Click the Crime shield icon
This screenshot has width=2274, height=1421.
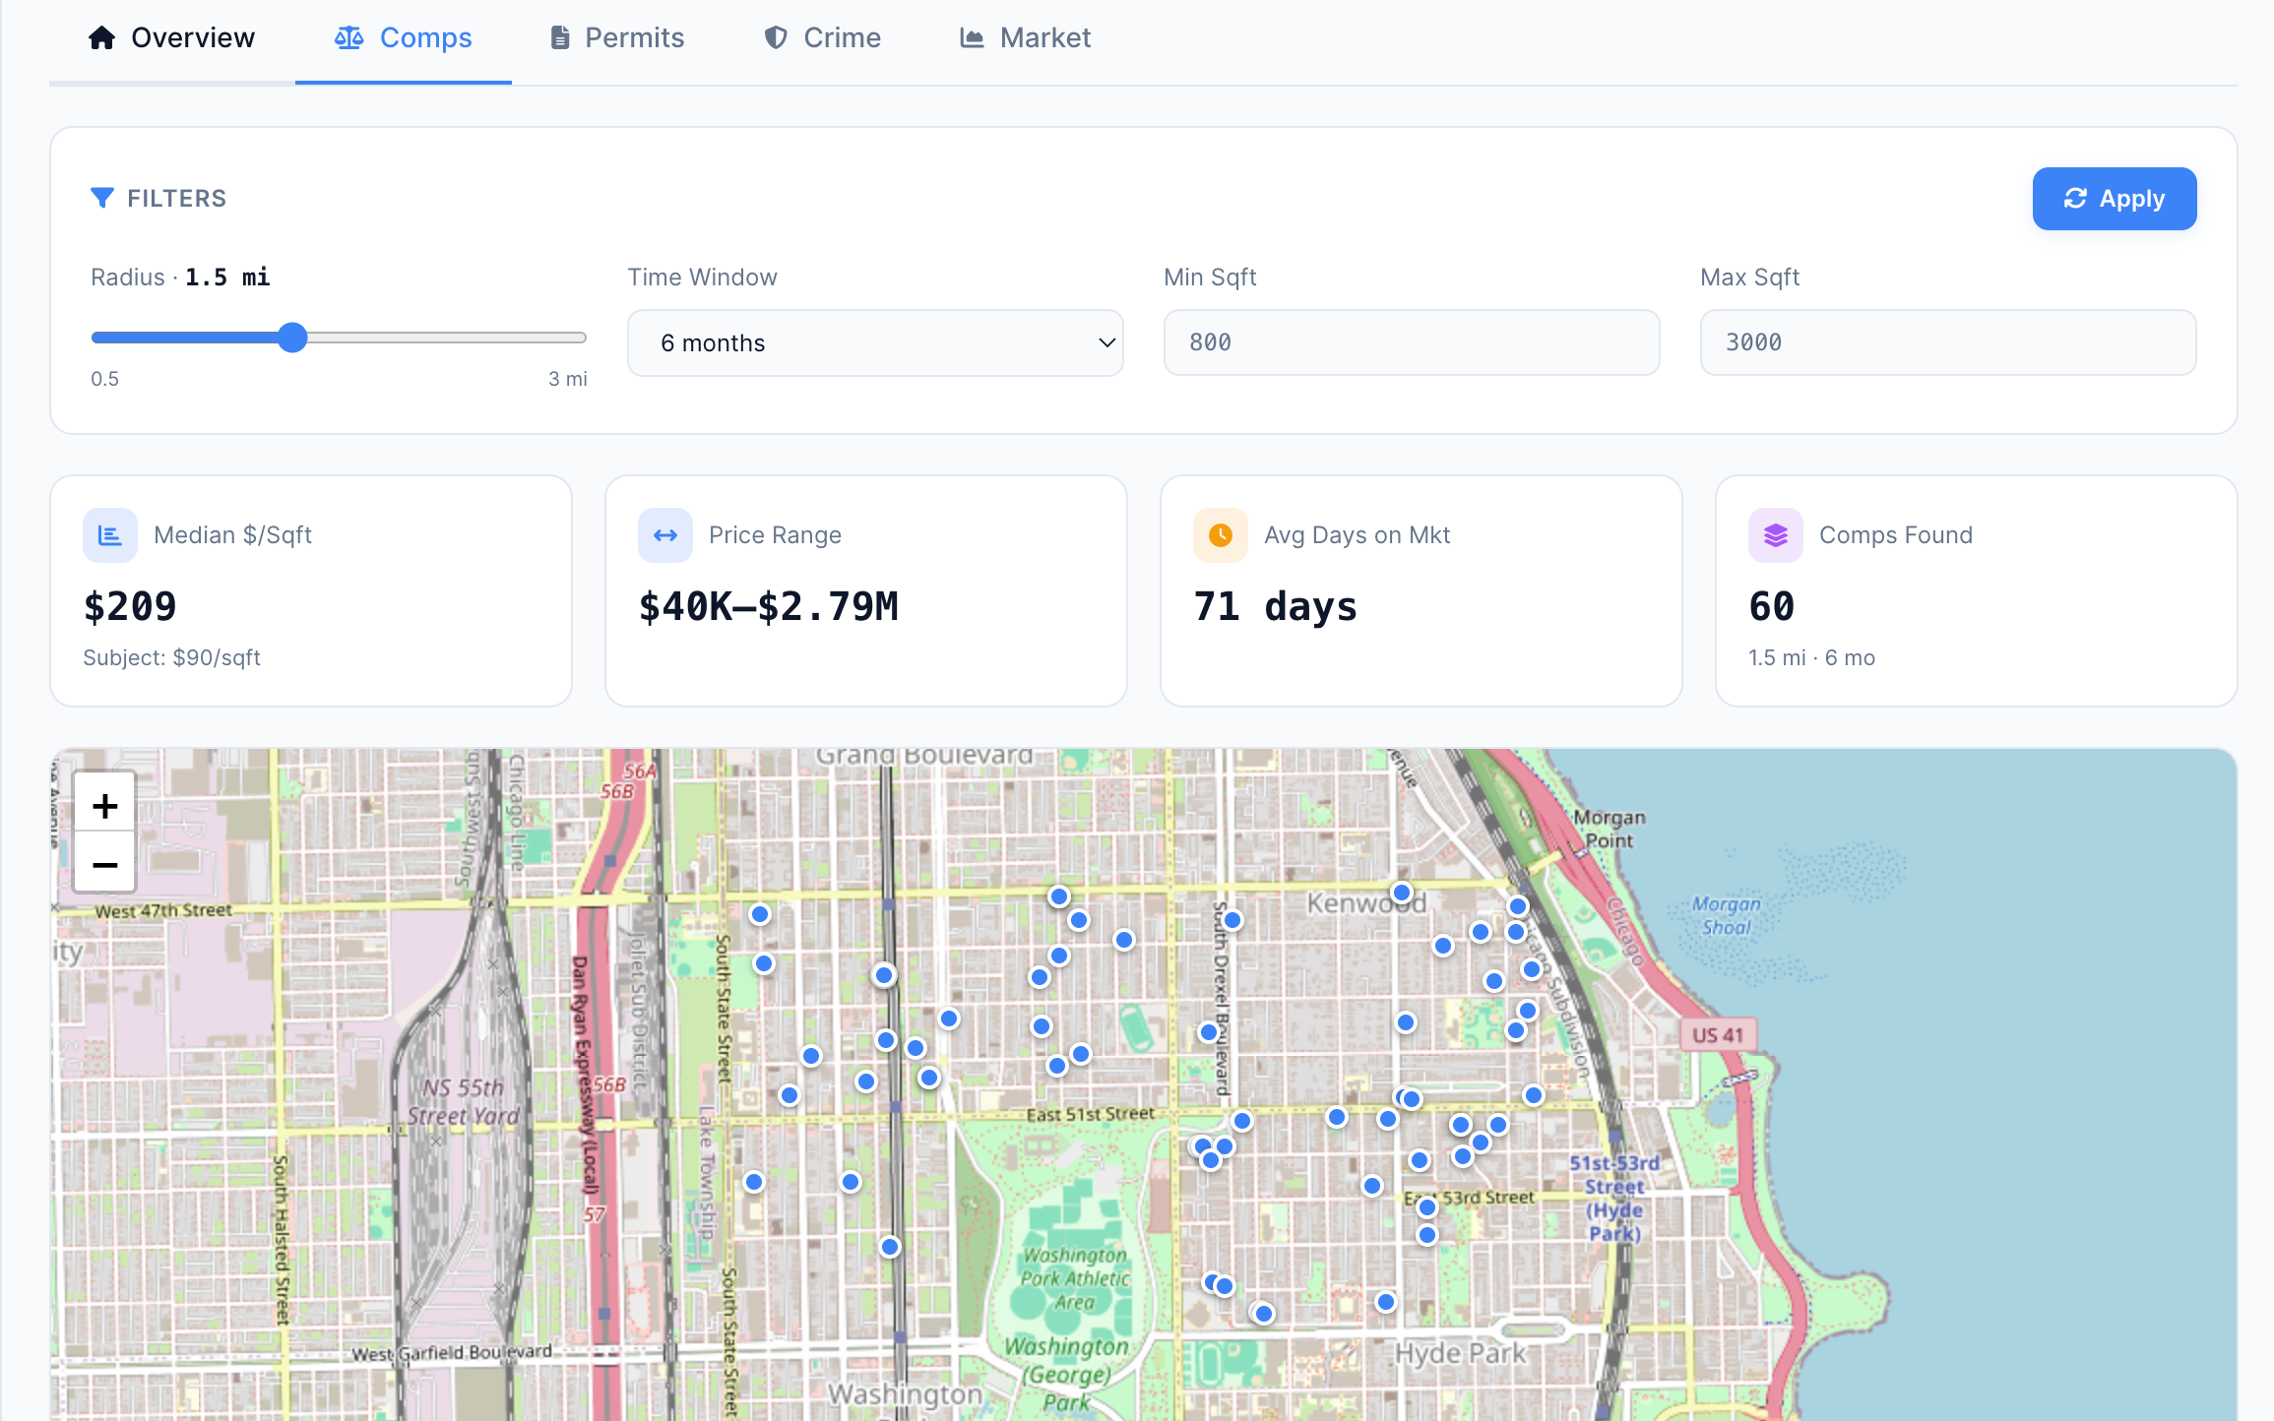point(776,38)
